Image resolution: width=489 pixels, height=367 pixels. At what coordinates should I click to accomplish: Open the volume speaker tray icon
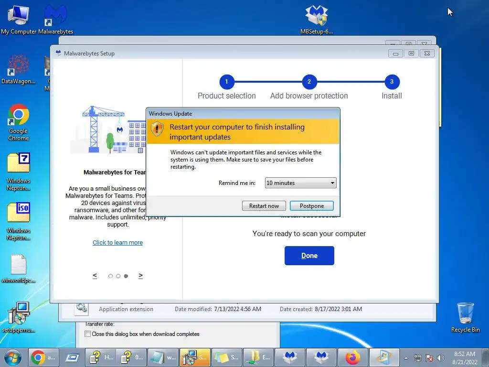(x=441, y=358)
